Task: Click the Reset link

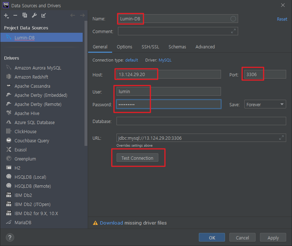Action: pos(282,19)
